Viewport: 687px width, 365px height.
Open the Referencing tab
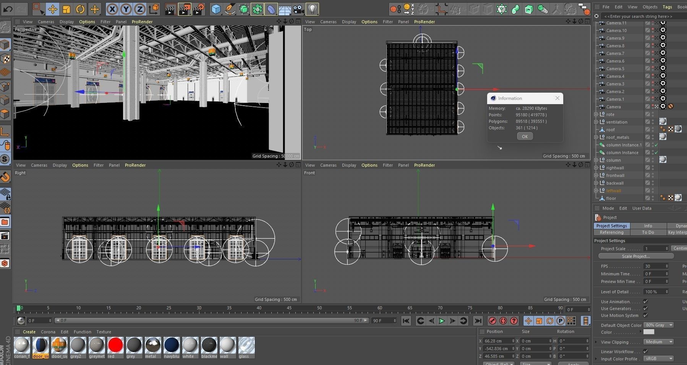pos(612,232)
